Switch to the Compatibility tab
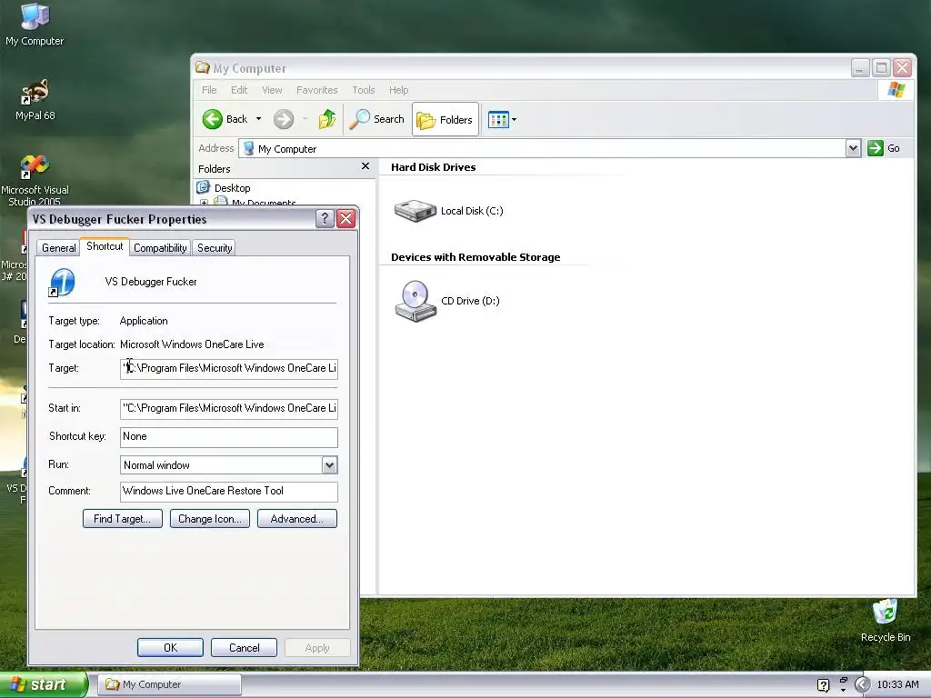 click(x=160, y=247)
